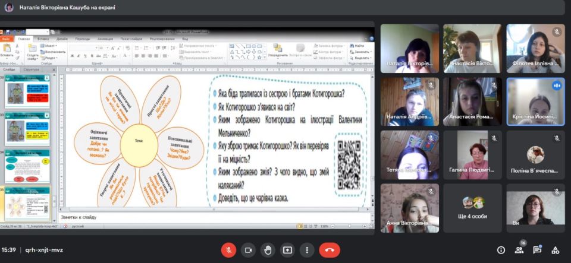Toggle underline Ч formatting
This screenshot has width=571, height=263.
pyautogui.click(x=84, y=56)
